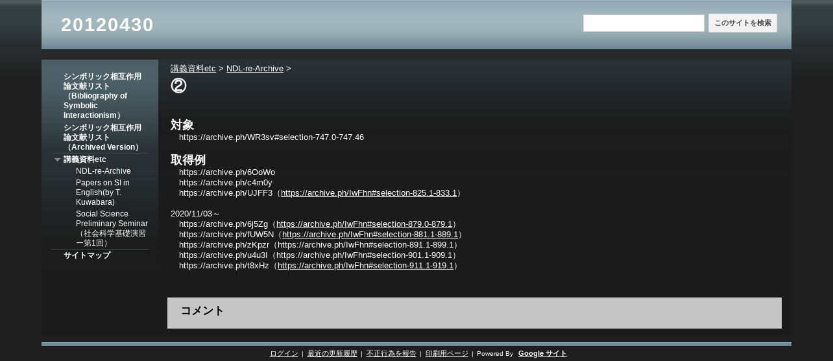Open link IwFhn#selection-879.0-879.1

[x=364, y=224]
